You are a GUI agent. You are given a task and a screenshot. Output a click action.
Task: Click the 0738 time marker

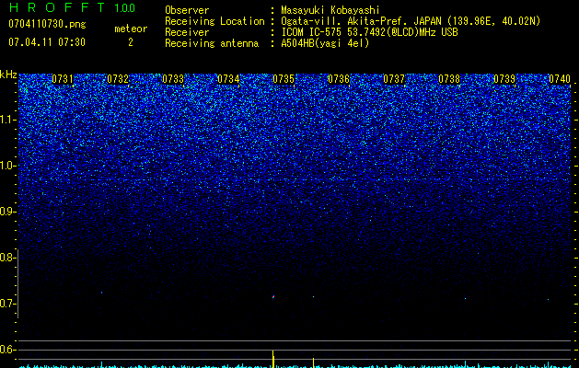[x=449, y=79]
